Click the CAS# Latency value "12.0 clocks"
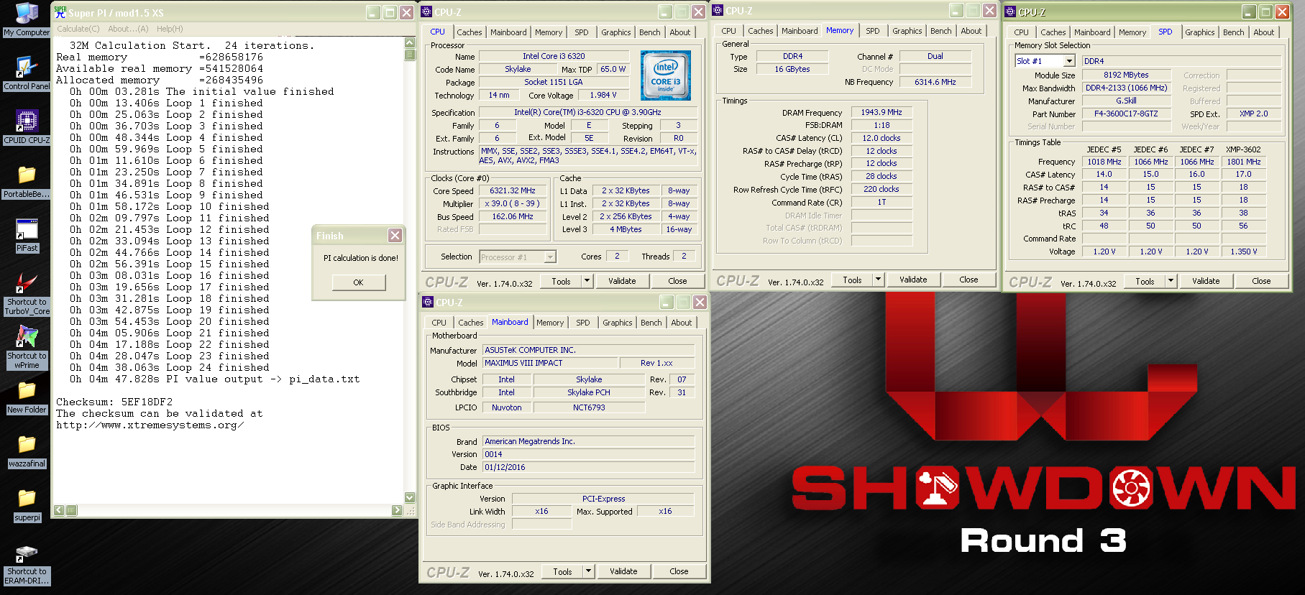 (882, 138)
